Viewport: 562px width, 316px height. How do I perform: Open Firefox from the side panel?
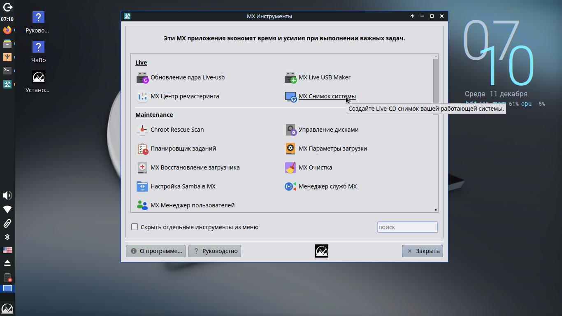7,30
